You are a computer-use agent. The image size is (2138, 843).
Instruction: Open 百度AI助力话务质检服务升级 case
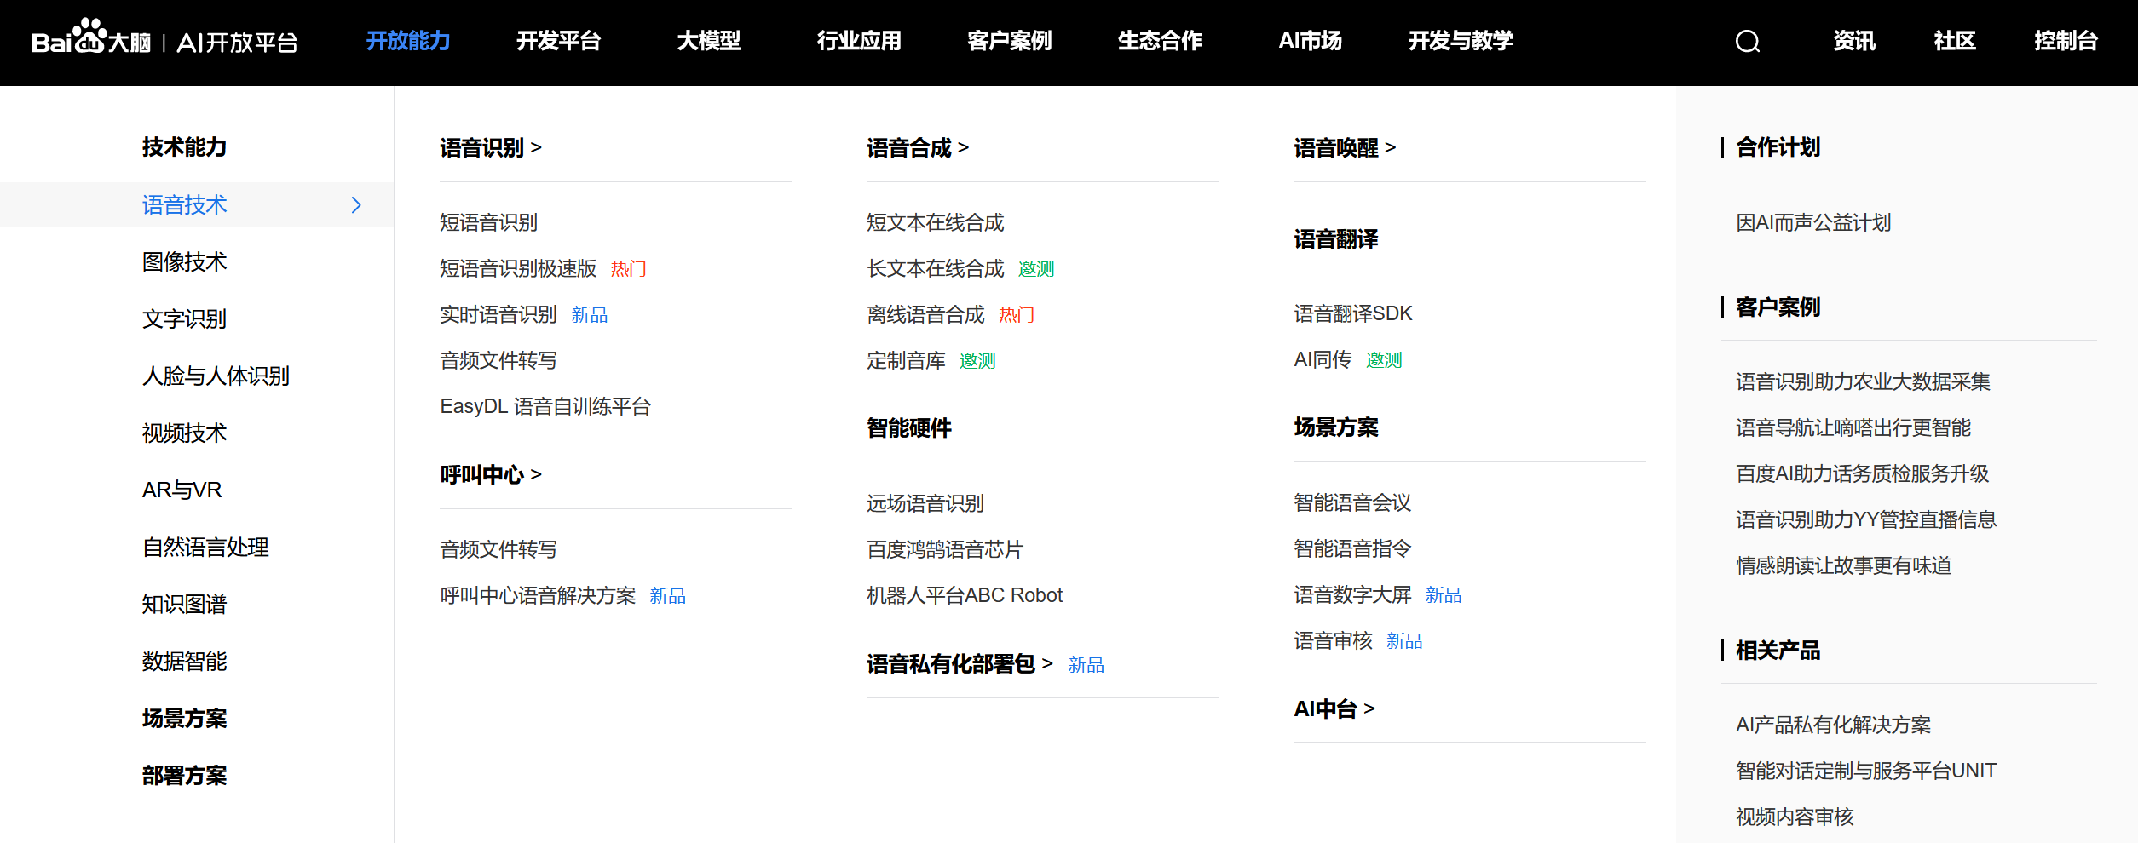coord(1862,474)
